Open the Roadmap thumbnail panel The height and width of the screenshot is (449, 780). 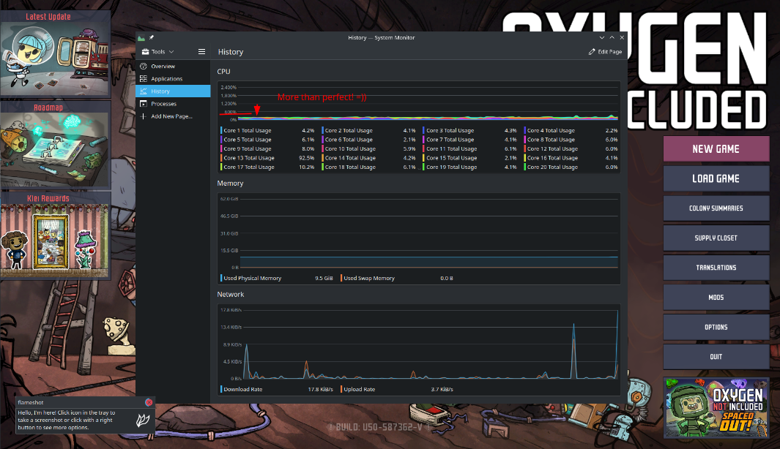[x=55, y=146]
